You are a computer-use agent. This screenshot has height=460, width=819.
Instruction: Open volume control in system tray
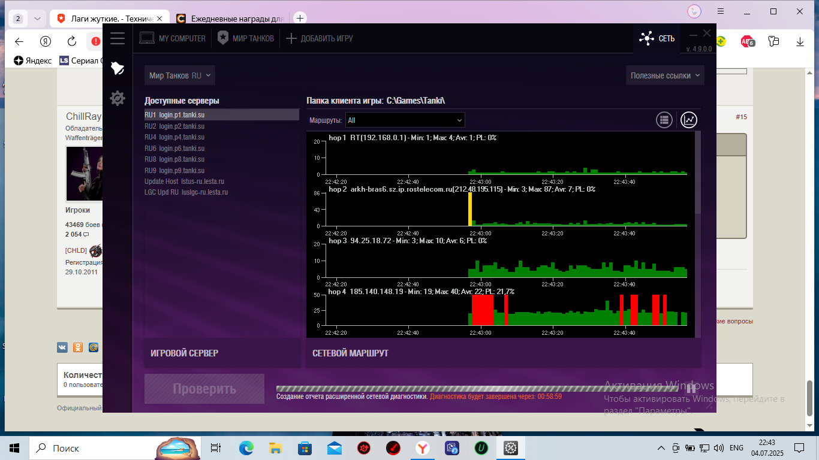[718, 448]
